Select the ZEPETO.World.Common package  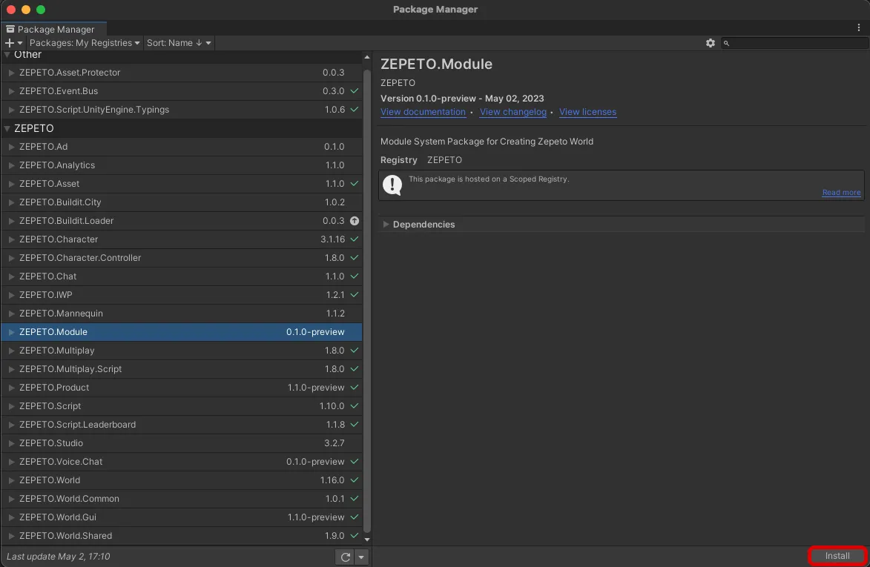coord(182,499)
